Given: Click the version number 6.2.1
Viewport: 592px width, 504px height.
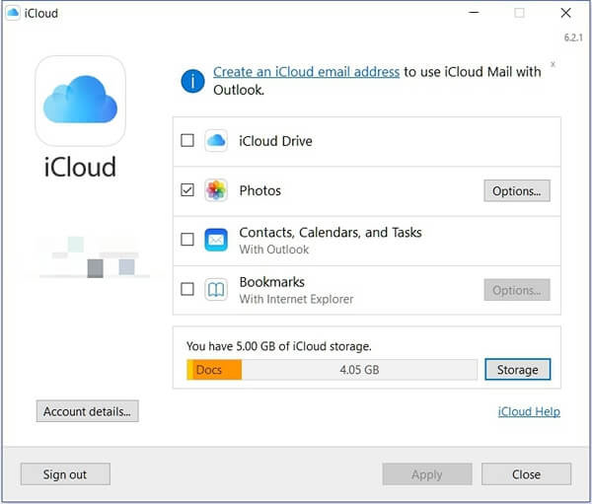Looking at the screenshot, I should pyautogui.click(x=573, y=37).
